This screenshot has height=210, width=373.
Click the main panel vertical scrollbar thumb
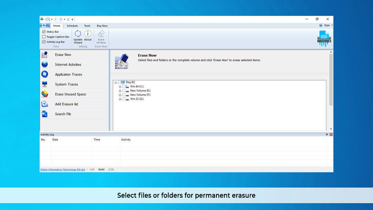(331, 80)
